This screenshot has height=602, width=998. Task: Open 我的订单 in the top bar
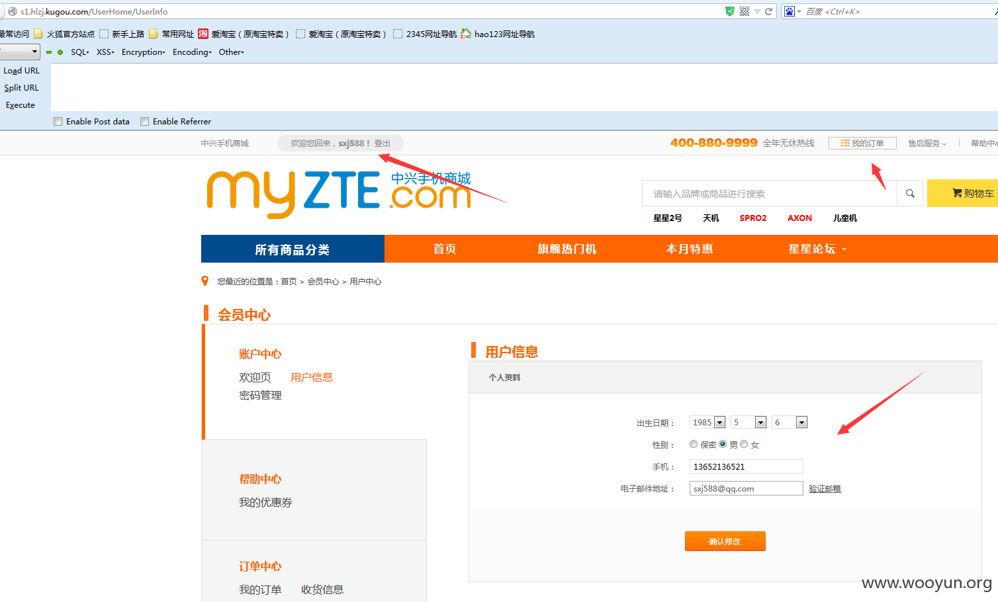coord(862,144)
